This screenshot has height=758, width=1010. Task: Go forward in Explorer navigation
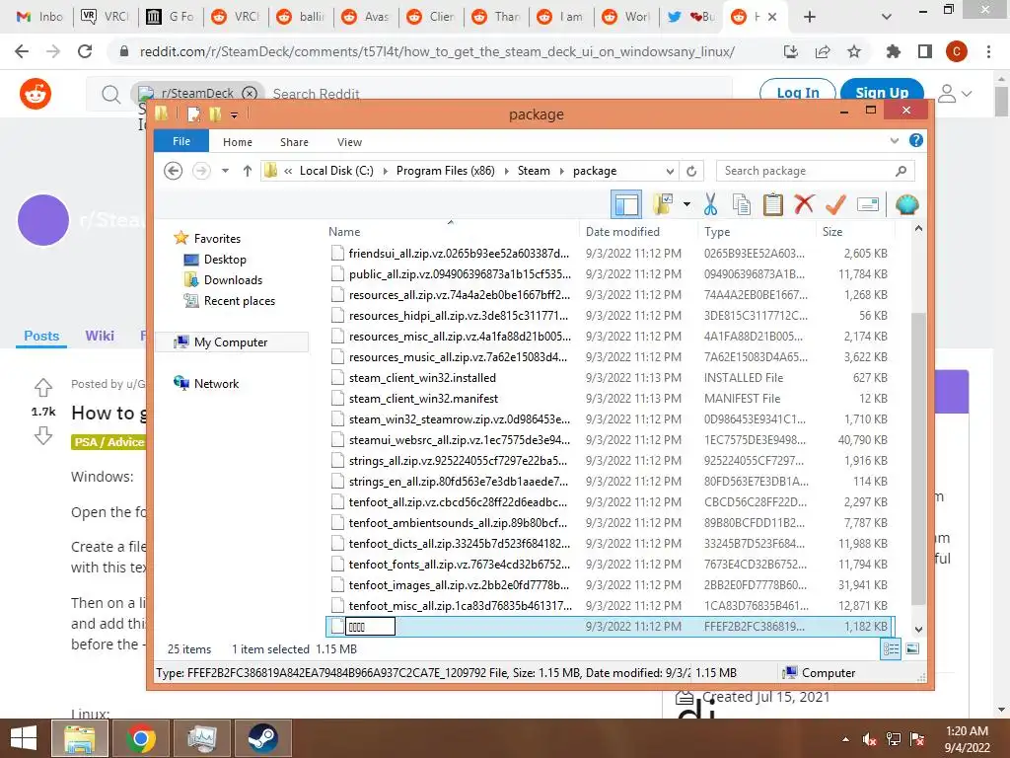pos(201,171)
